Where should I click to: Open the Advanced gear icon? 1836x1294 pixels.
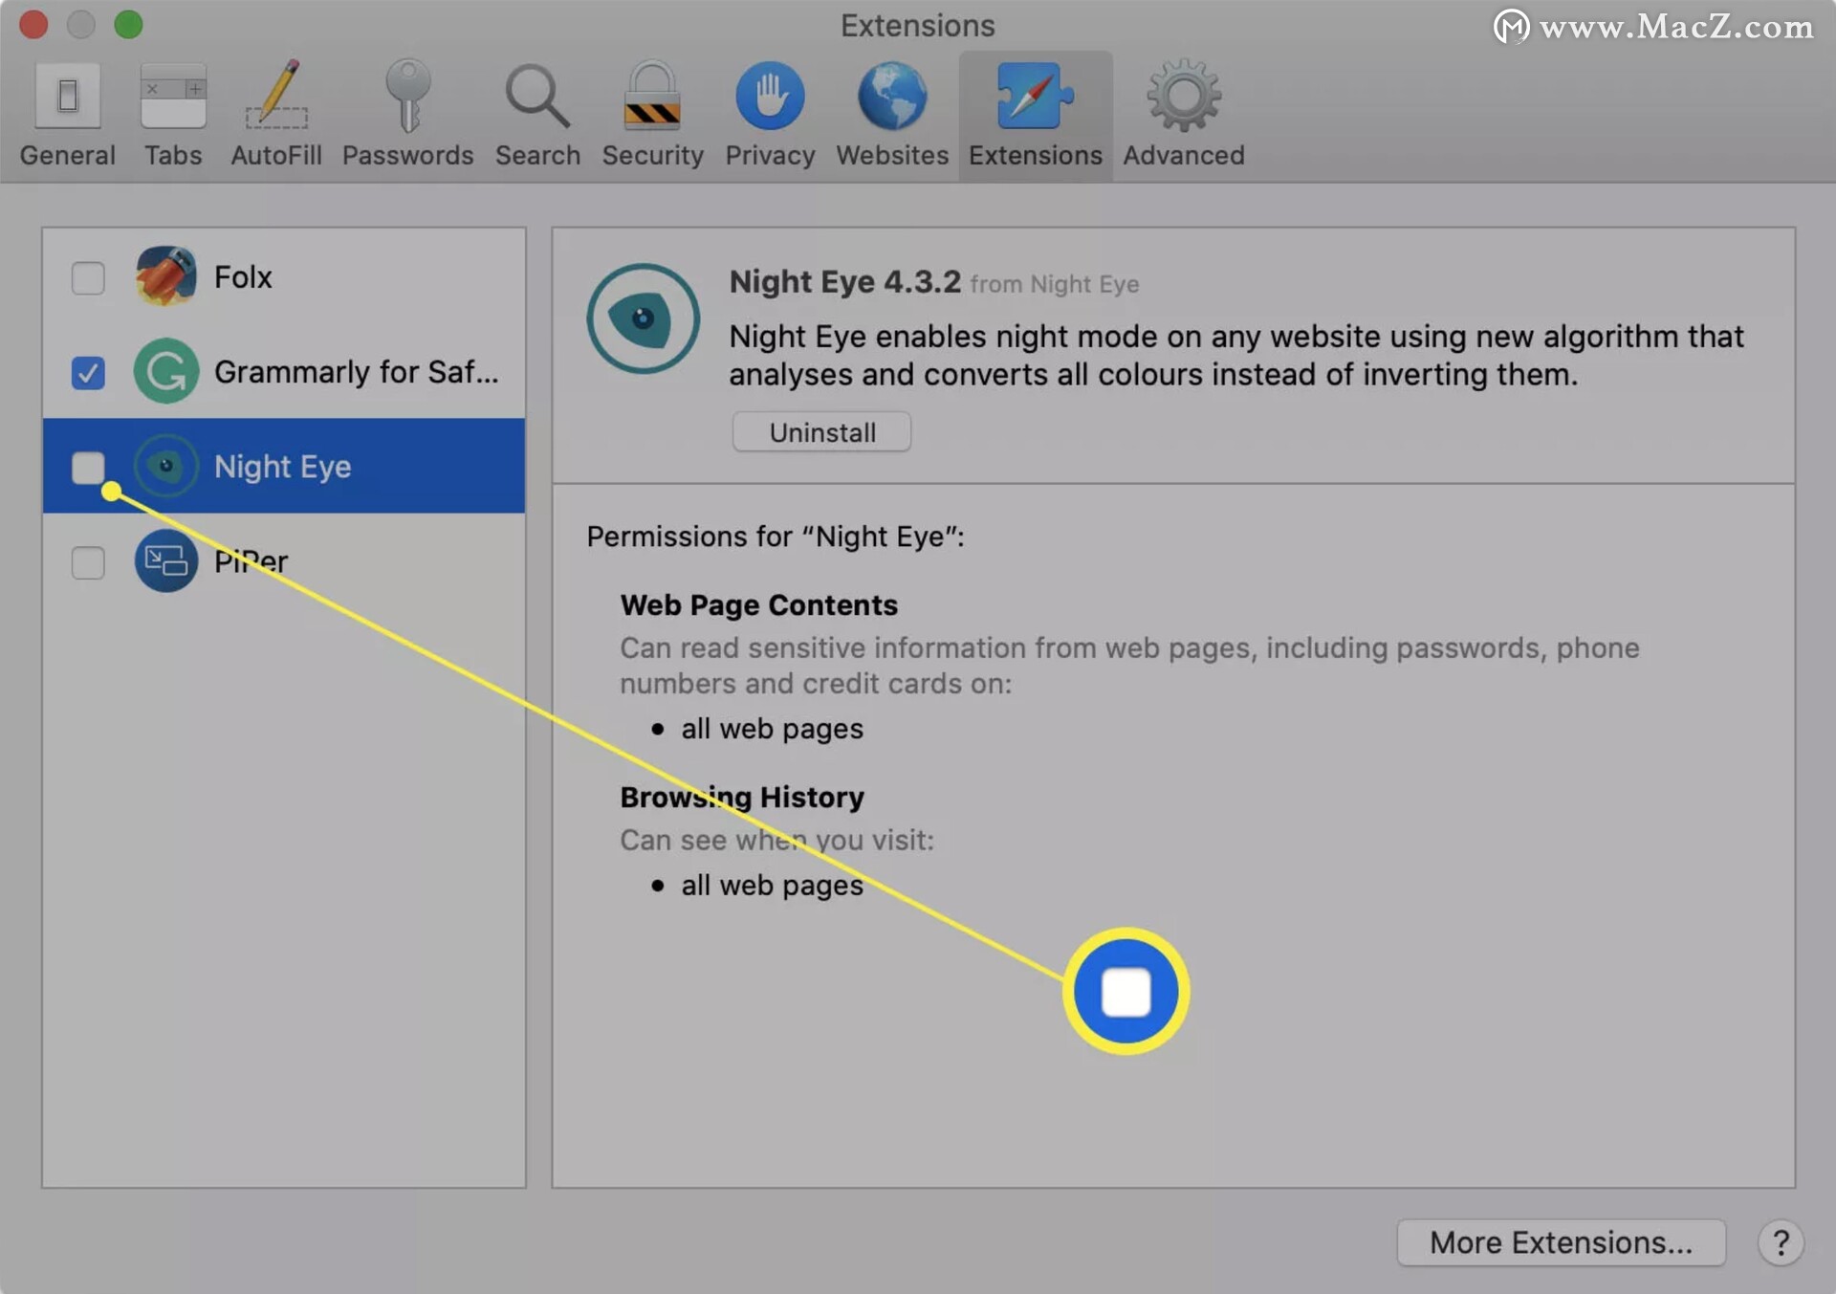[1184, 96]
